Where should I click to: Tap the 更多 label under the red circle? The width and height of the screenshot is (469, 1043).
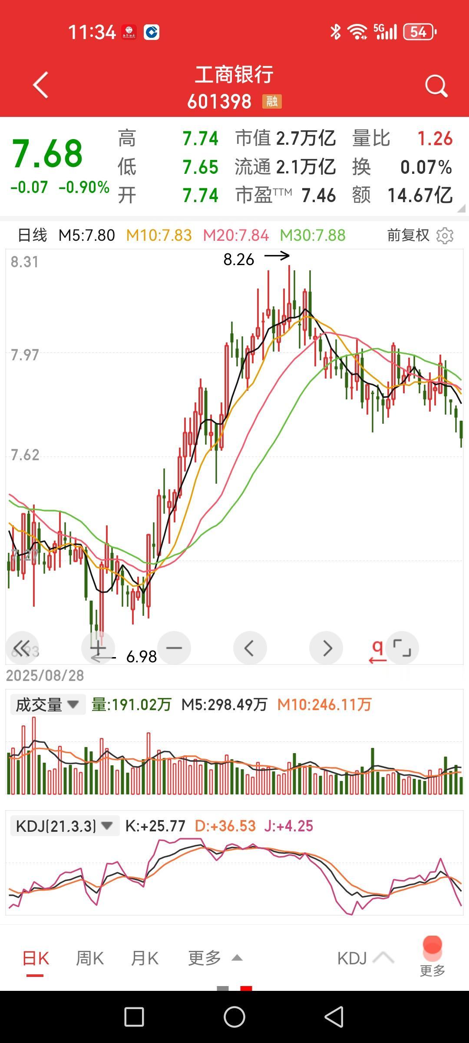(x=433, y=970)
